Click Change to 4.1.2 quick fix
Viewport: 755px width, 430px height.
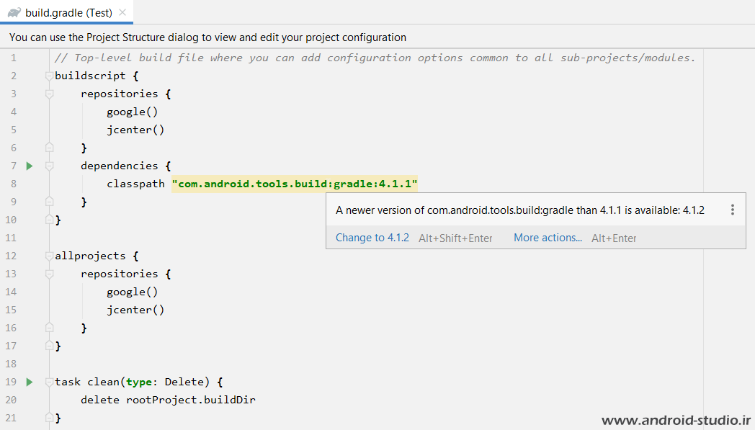[x=372, y=238]
